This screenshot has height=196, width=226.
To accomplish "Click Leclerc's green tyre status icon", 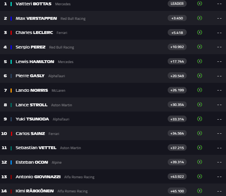I will point(200,32).
